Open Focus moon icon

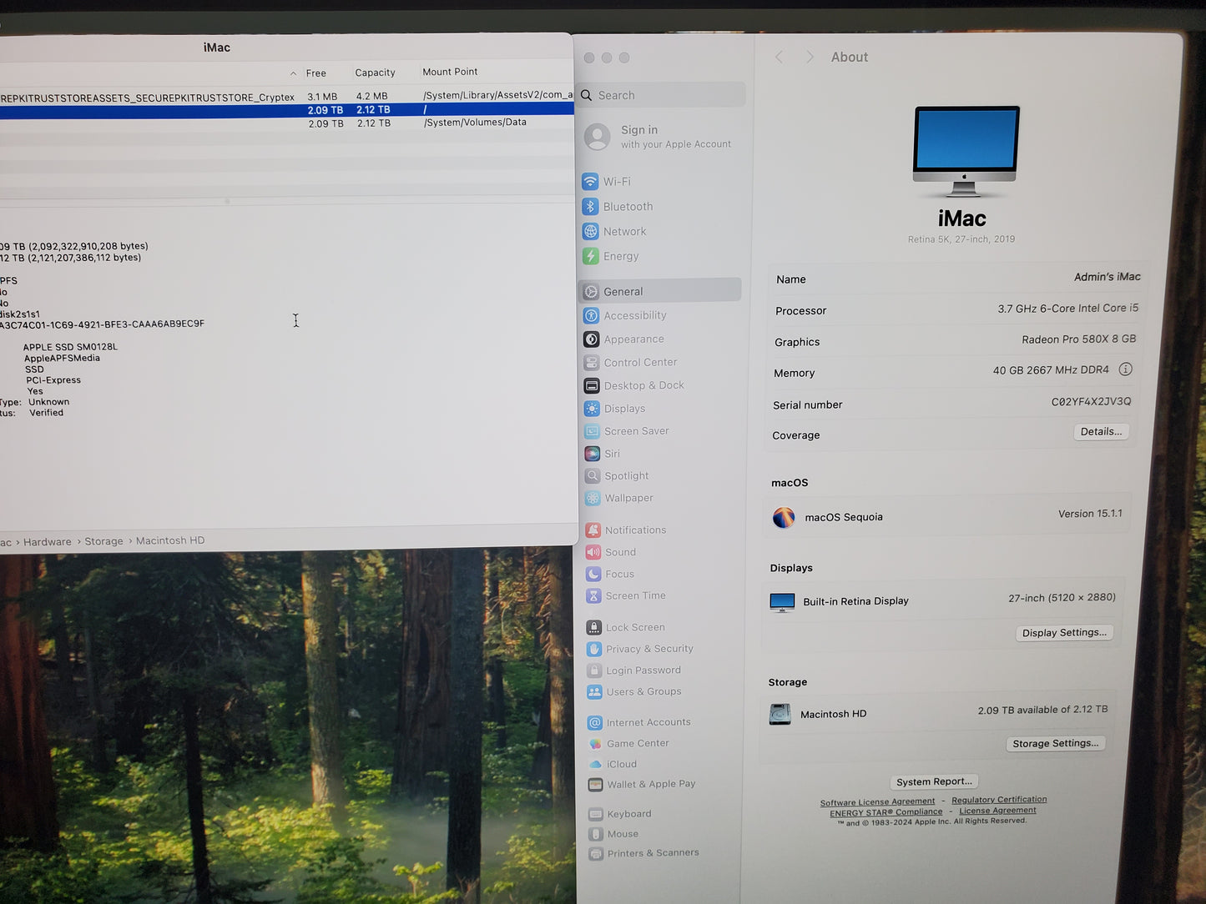tap(593, 574)
